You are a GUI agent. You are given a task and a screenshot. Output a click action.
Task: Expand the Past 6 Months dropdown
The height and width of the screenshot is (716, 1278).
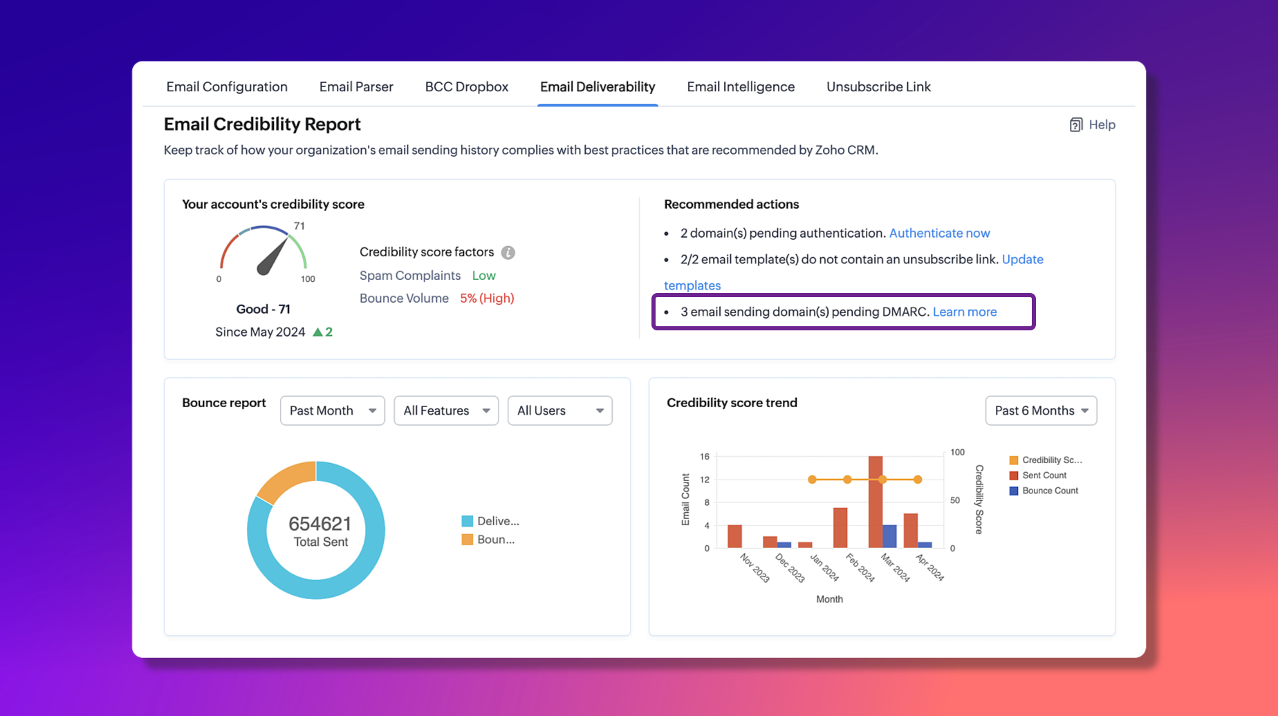(x=1040, y=411)
